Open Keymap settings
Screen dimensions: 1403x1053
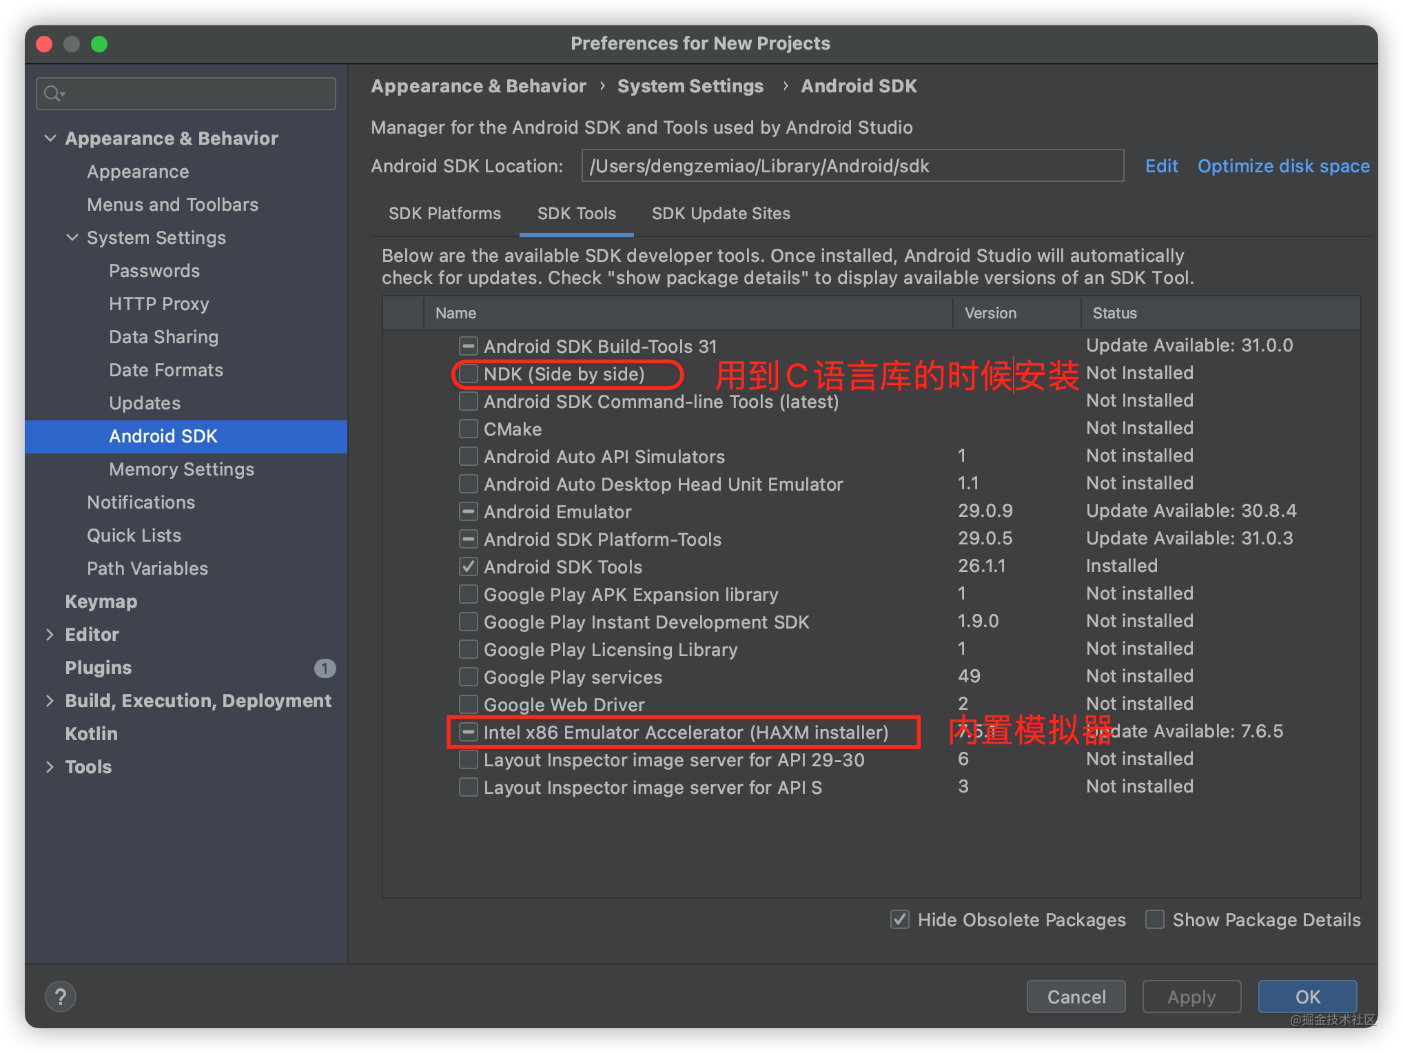click(101, 602)
